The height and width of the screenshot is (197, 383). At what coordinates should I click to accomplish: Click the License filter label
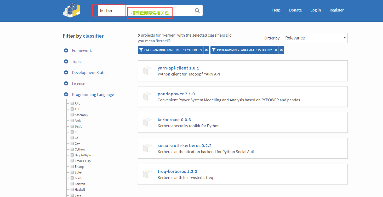79,83
